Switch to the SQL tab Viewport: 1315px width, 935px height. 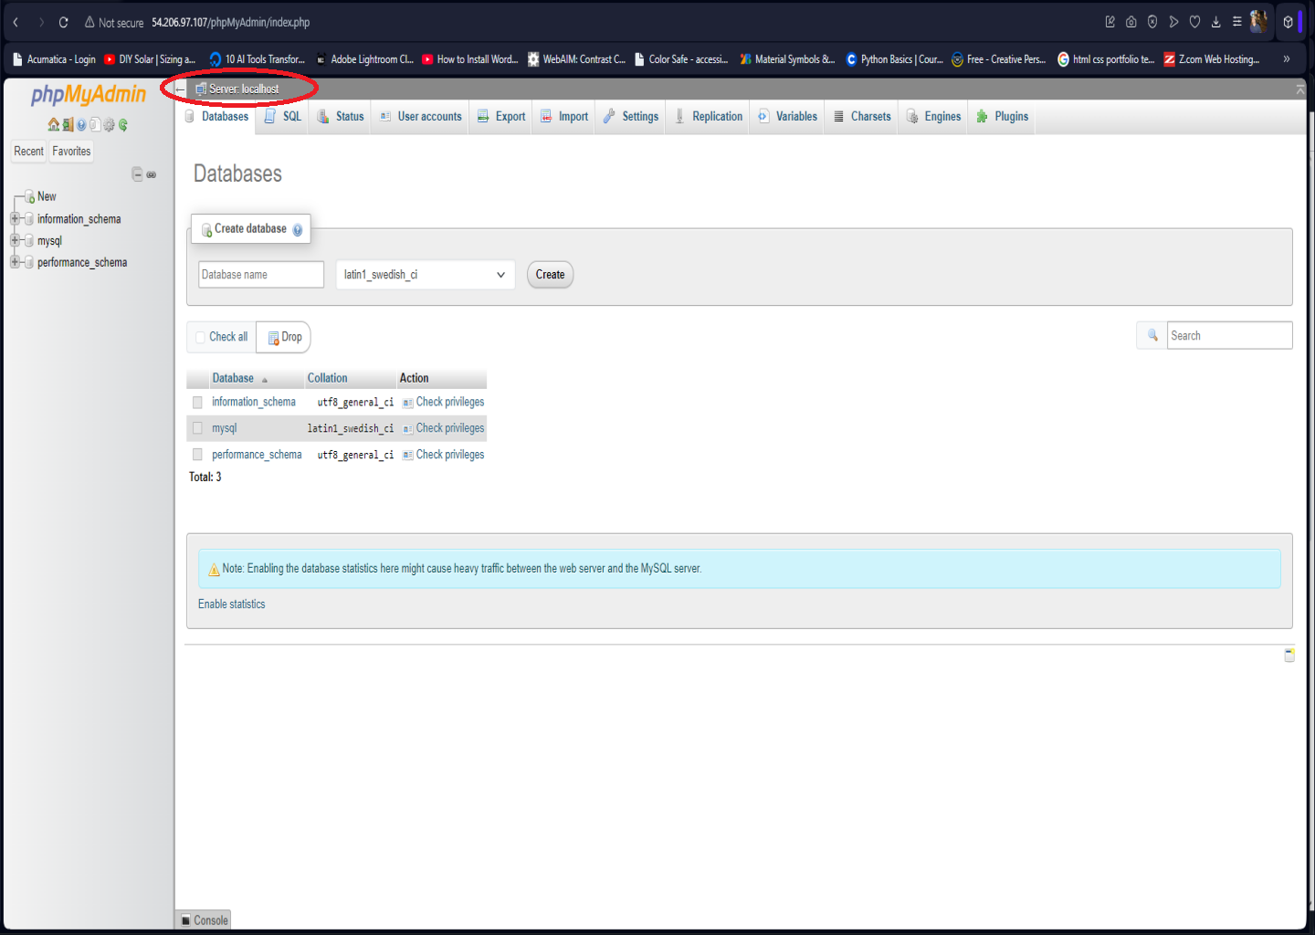(x=283, y=117)
